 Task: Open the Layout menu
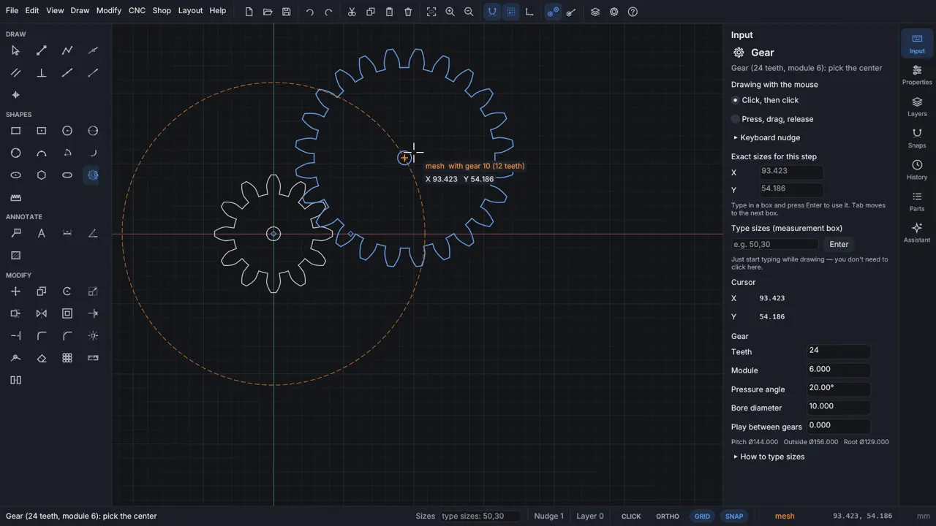(x=190, y=11)
